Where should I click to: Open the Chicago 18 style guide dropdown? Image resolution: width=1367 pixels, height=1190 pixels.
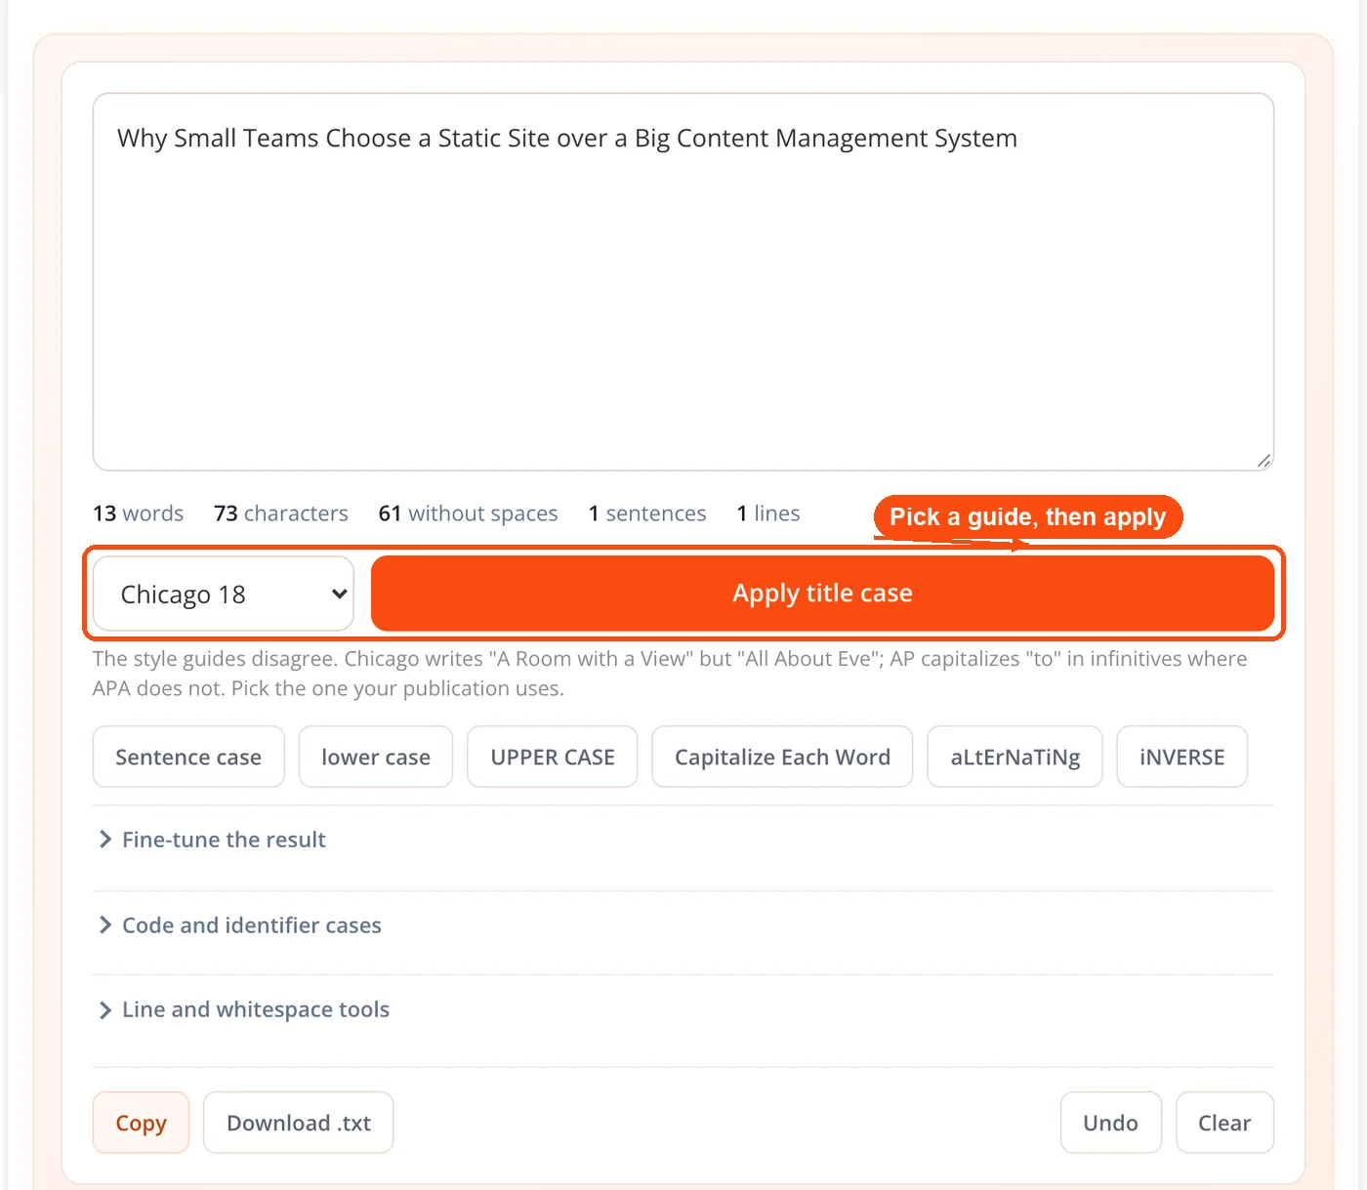coord(224,594)
